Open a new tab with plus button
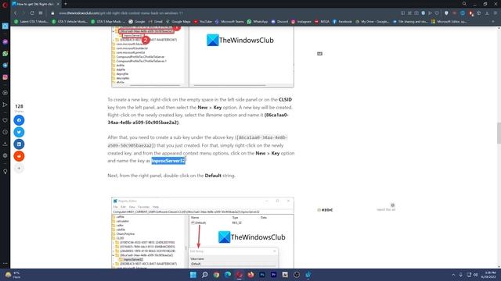 66,4
